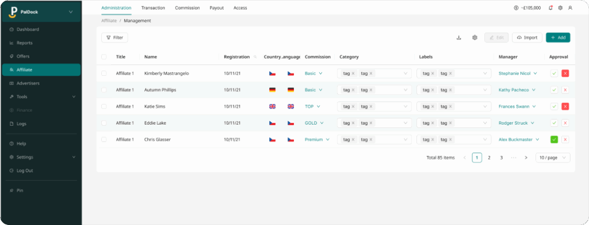Click the search icon in Registration column
589x225 pixels.
tap(255, 57)
